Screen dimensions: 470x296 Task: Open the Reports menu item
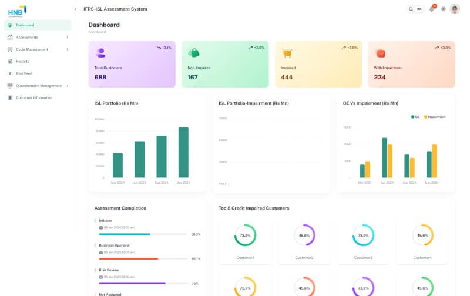(38, 62)
